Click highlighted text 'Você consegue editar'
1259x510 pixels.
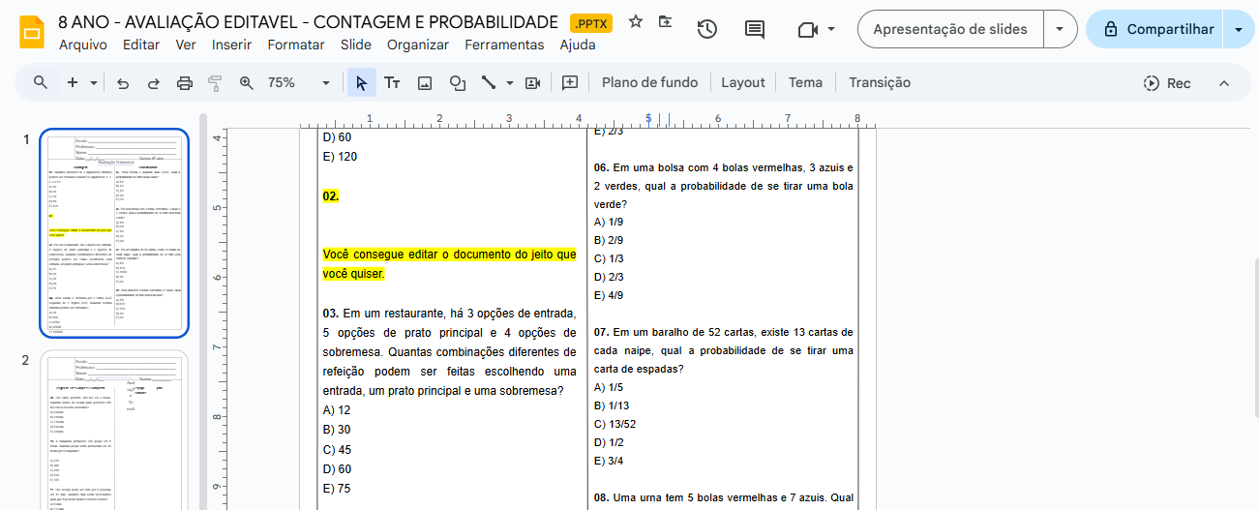coord(449,264)
